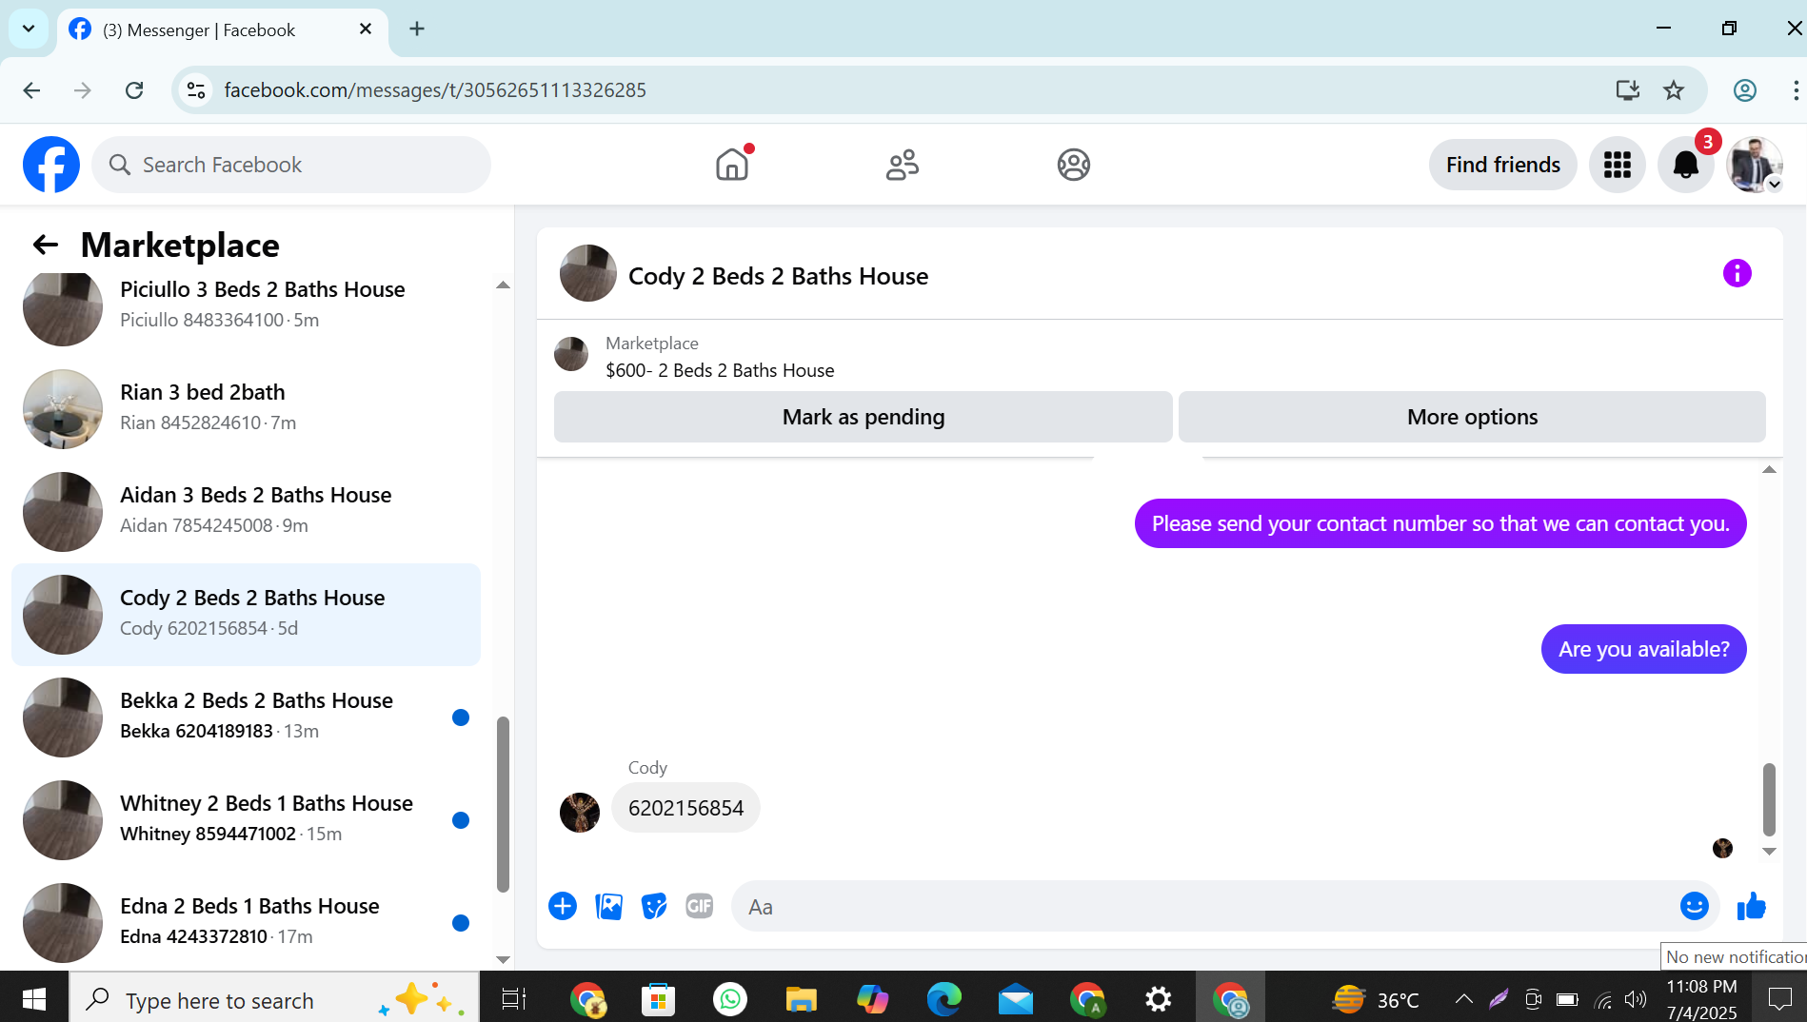Open the account profile picture menu

[1755, 165]
